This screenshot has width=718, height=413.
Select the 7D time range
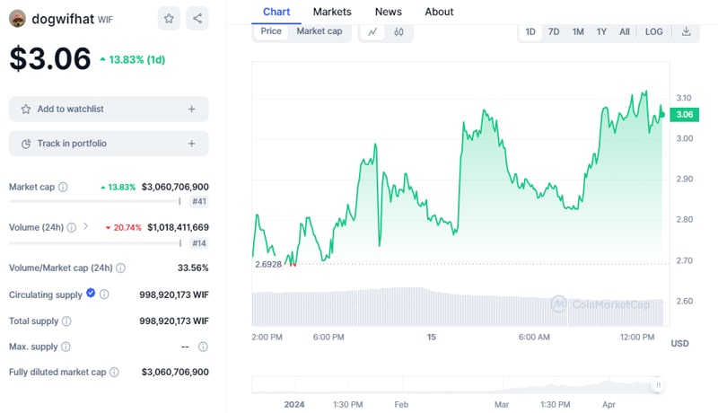(554, 31)
